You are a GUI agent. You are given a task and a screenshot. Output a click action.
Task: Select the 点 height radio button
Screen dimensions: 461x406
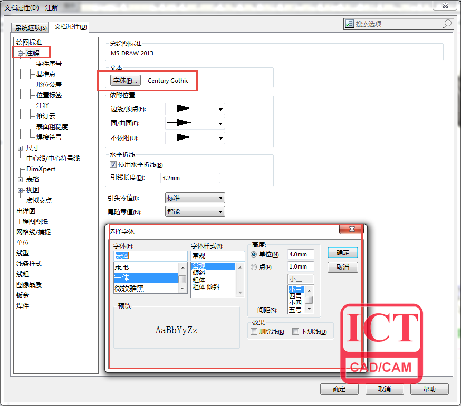pyautogui.click(x=254, y=267)
